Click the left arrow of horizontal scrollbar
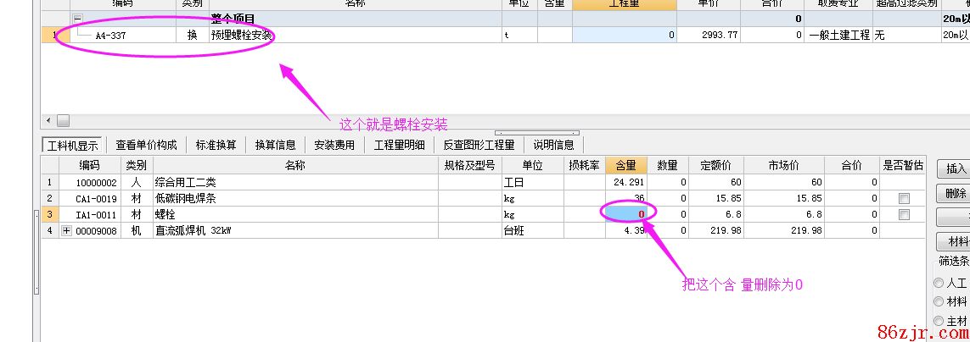This screenshot has width=970, height=342. [48, 121]
